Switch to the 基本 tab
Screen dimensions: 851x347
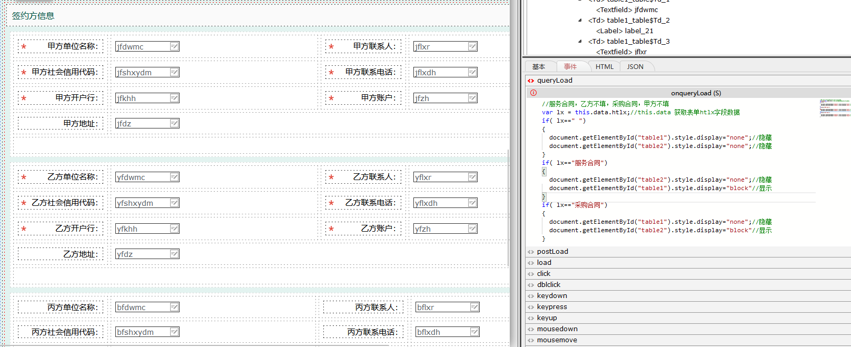[538, 67]
